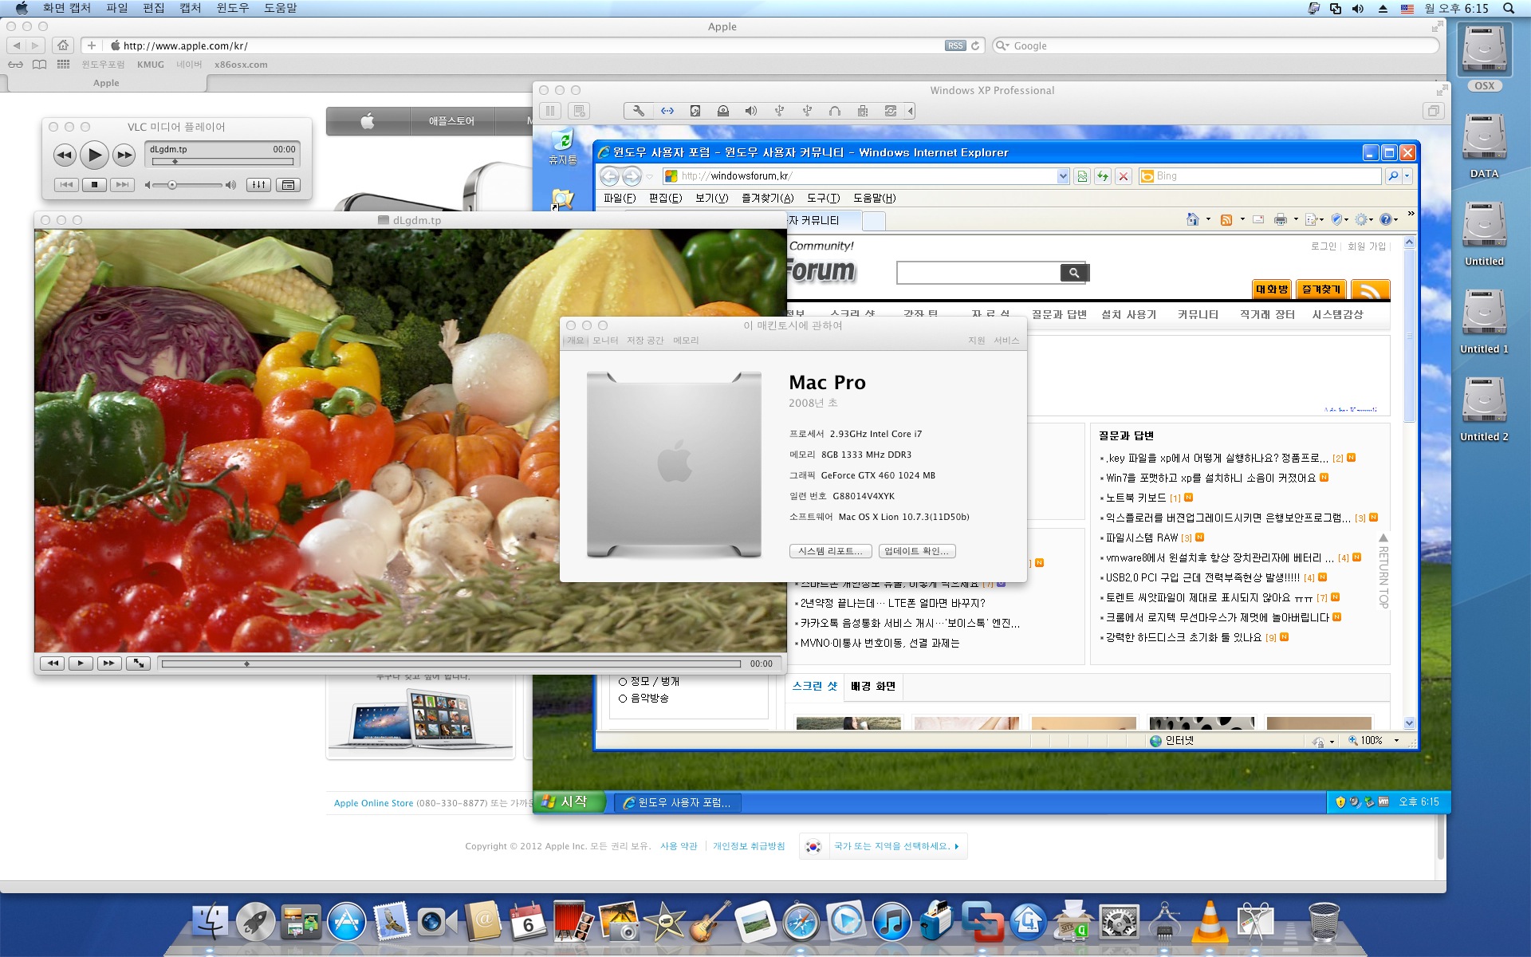Click VMware CD/DVD drive icon

[x=723, y=111]
